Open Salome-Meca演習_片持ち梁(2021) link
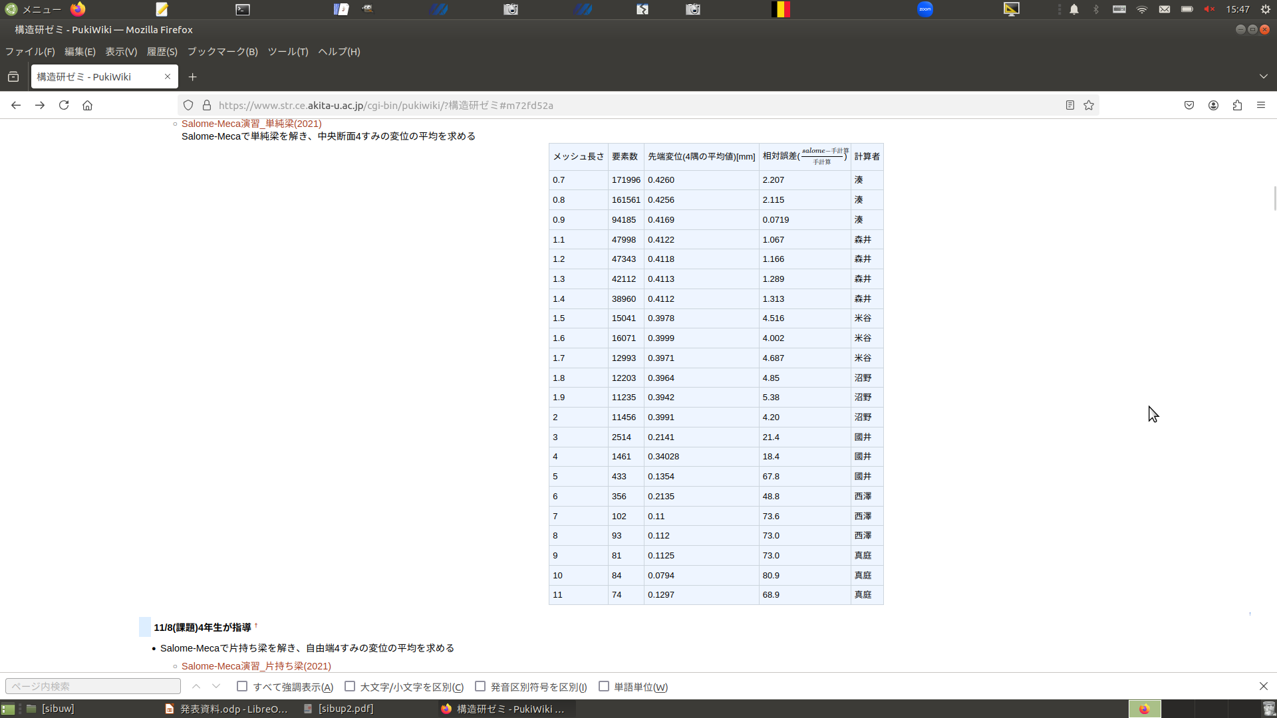 (256, 666)
